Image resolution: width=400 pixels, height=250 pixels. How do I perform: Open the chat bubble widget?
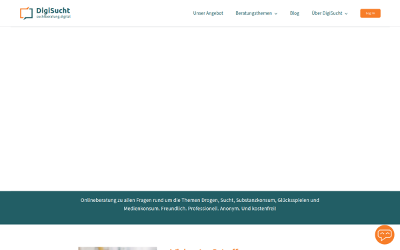pyautogui.click(x=385, y=235)
